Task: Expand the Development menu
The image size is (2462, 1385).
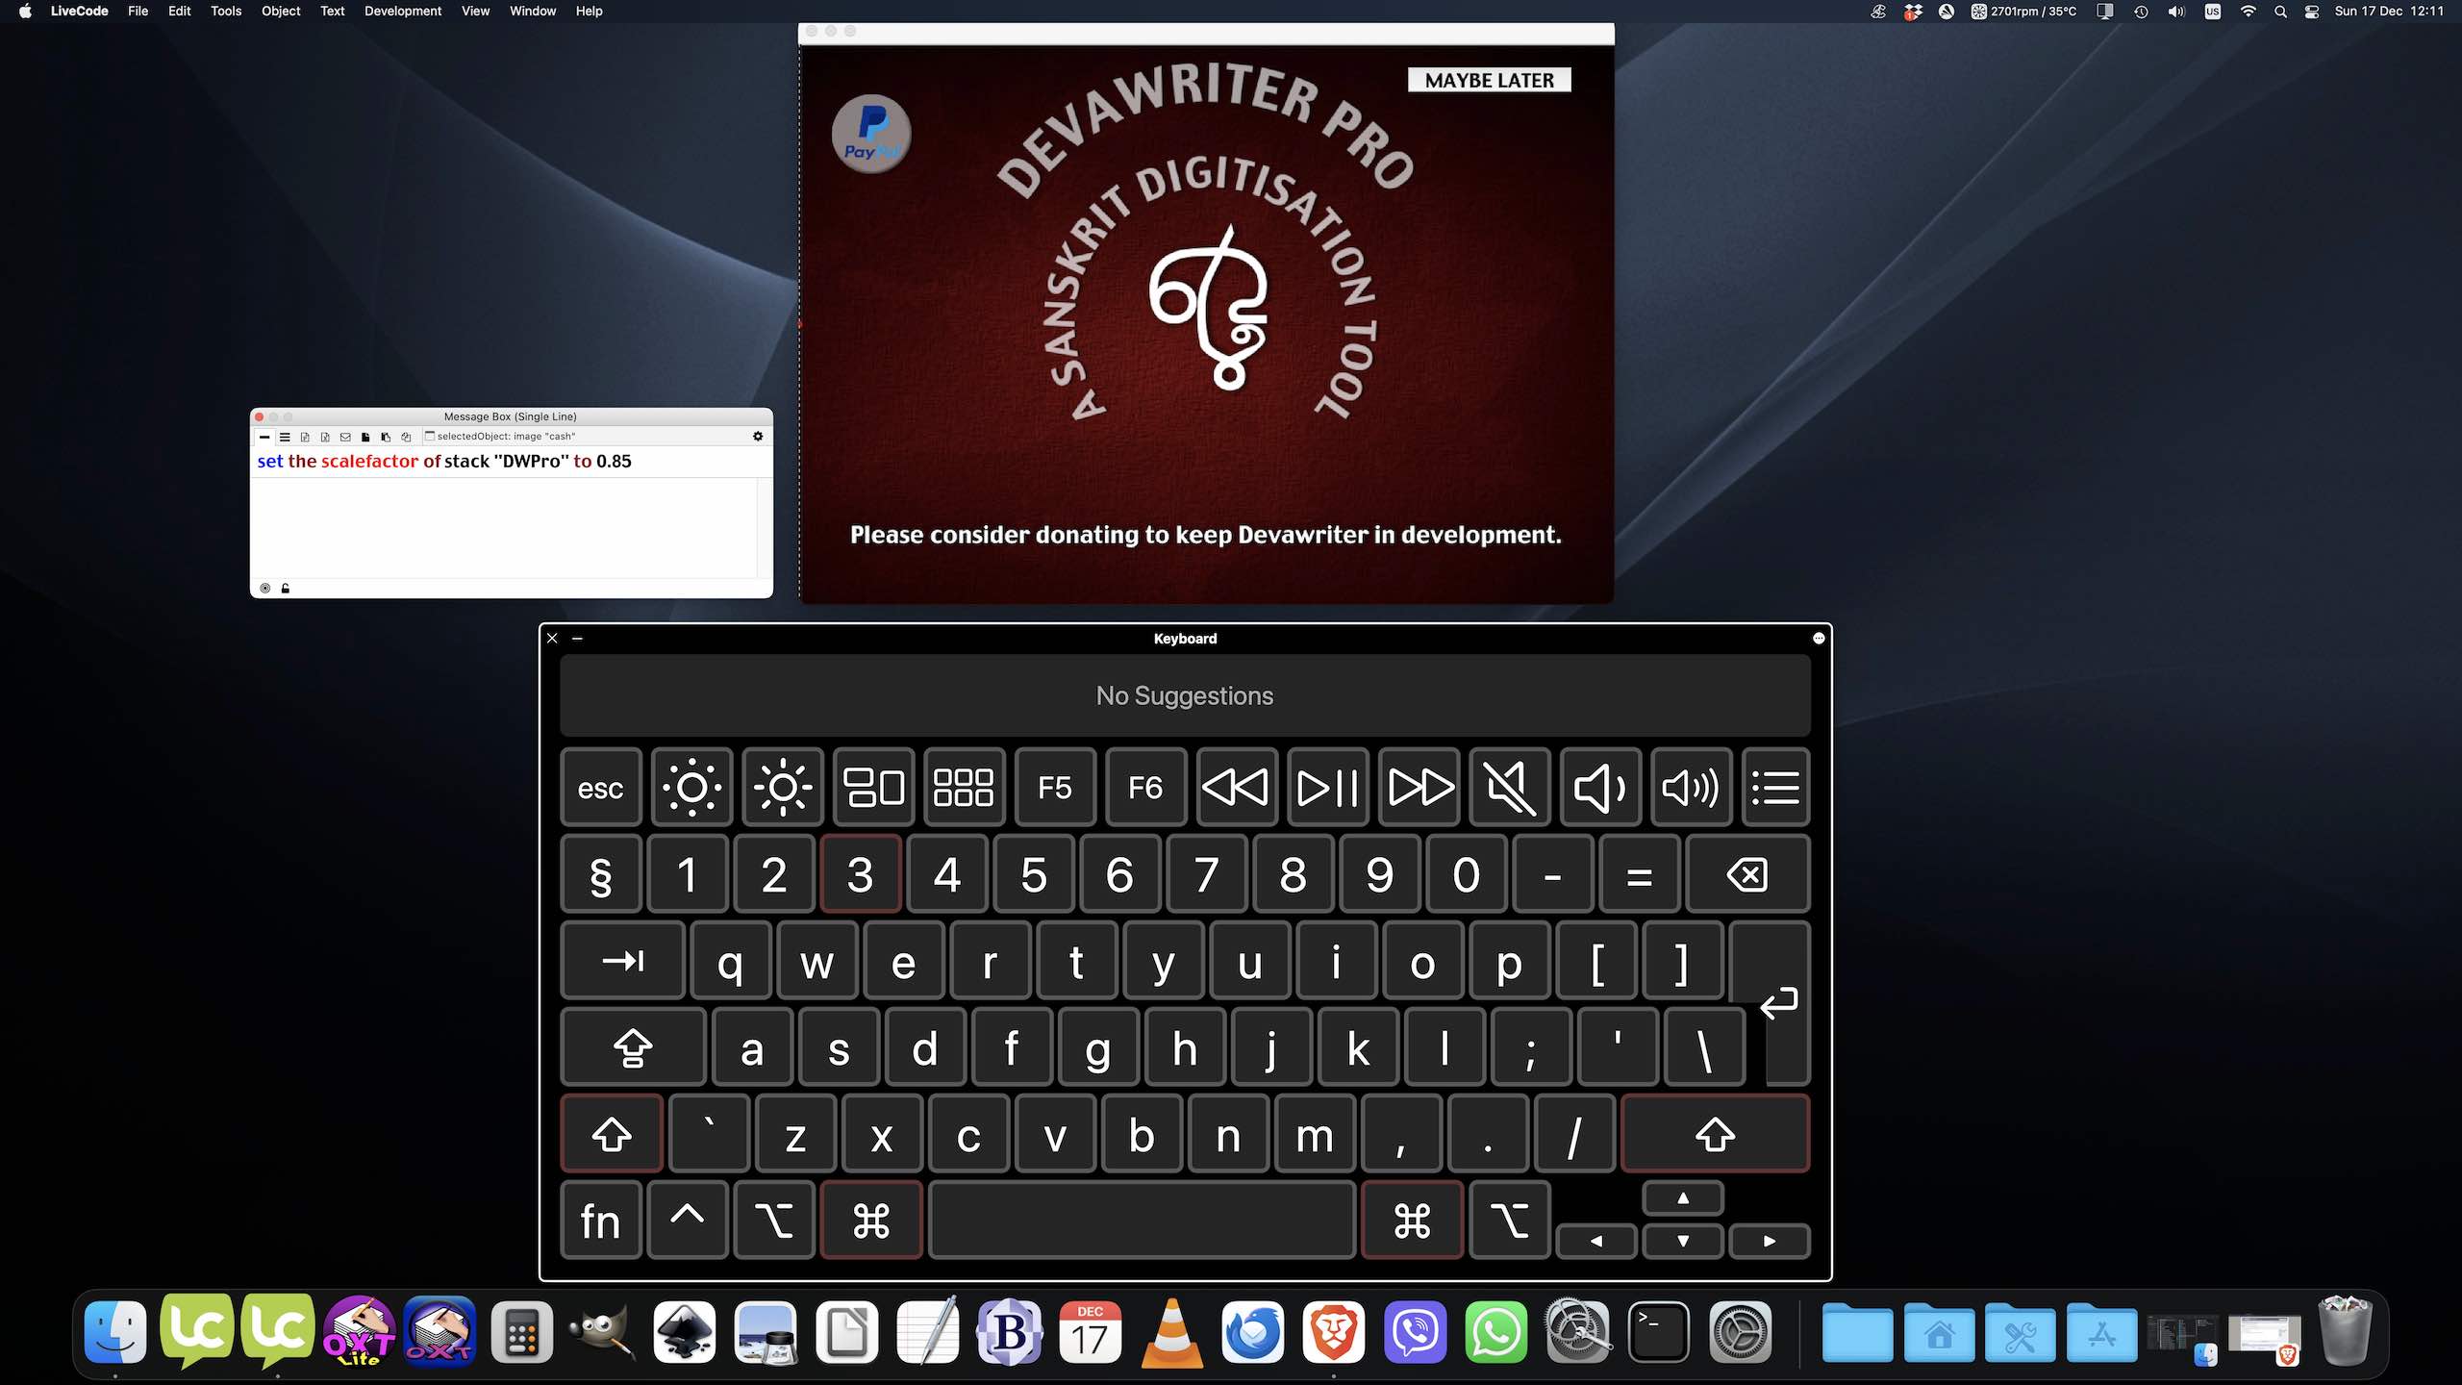Action: (402, 12)
